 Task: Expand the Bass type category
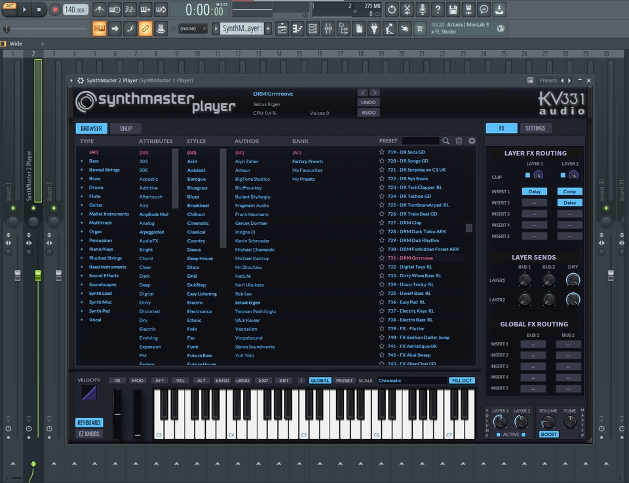click(82, 161)
